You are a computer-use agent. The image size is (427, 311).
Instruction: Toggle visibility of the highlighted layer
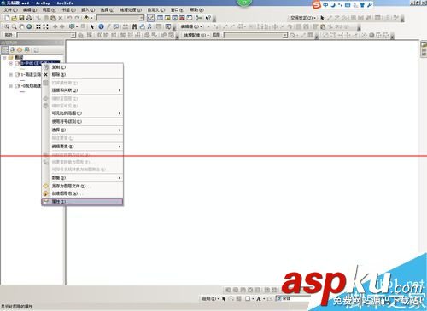pos(17,63)
